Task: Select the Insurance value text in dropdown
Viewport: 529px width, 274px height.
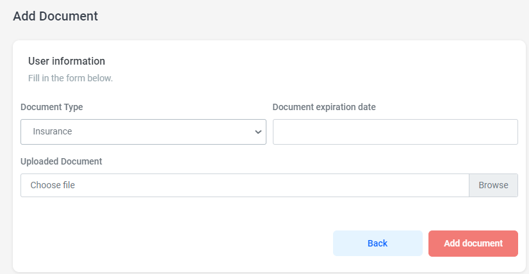Action: click(x=53, y=132)
